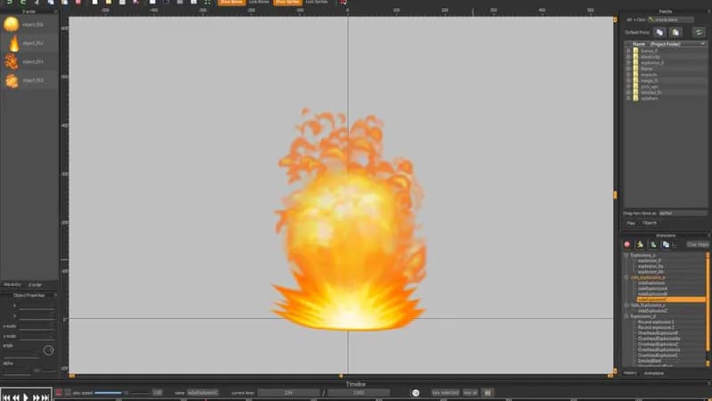The width and height of the screenshot is (712, 401).
Task: Click the new entity icon in Animations panel
Action: pyautogui.click(x=640, y=244)
